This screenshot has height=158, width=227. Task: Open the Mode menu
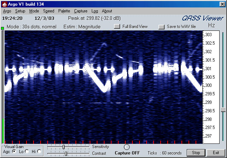34,11
